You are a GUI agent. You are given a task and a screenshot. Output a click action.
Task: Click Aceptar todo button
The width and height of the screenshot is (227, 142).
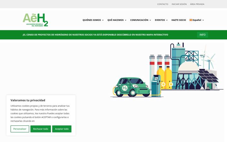(62, 129)
